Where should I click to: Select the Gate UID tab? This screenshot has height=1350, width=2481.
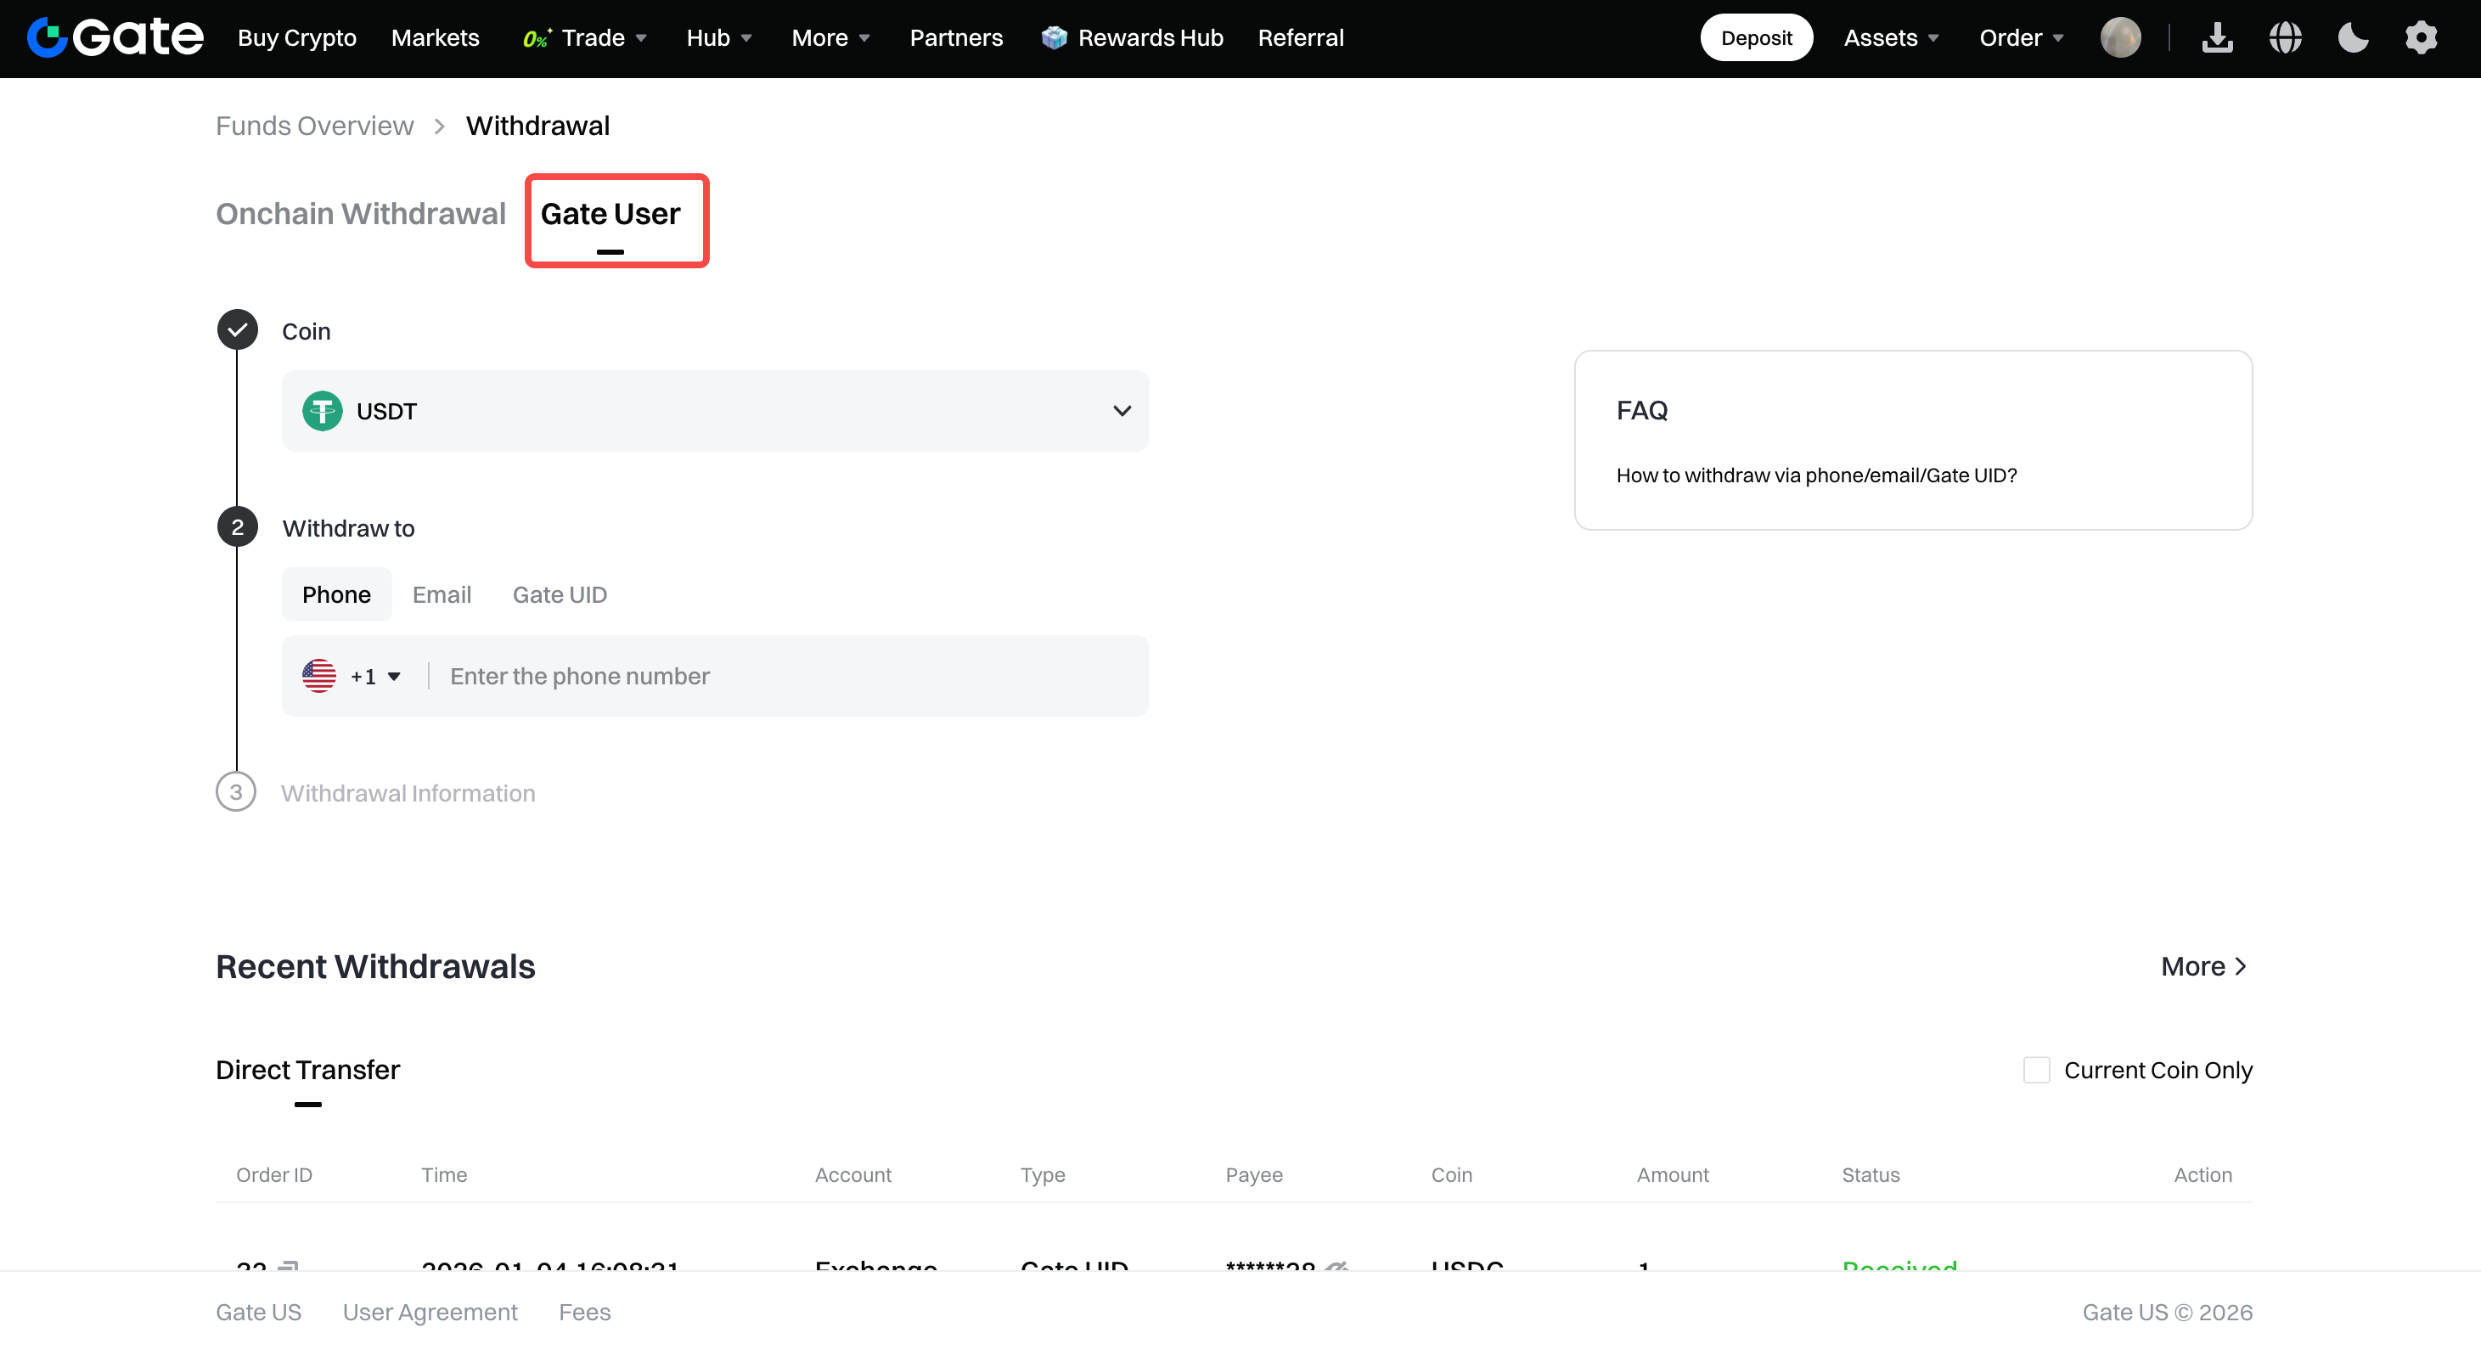point(560,595)
